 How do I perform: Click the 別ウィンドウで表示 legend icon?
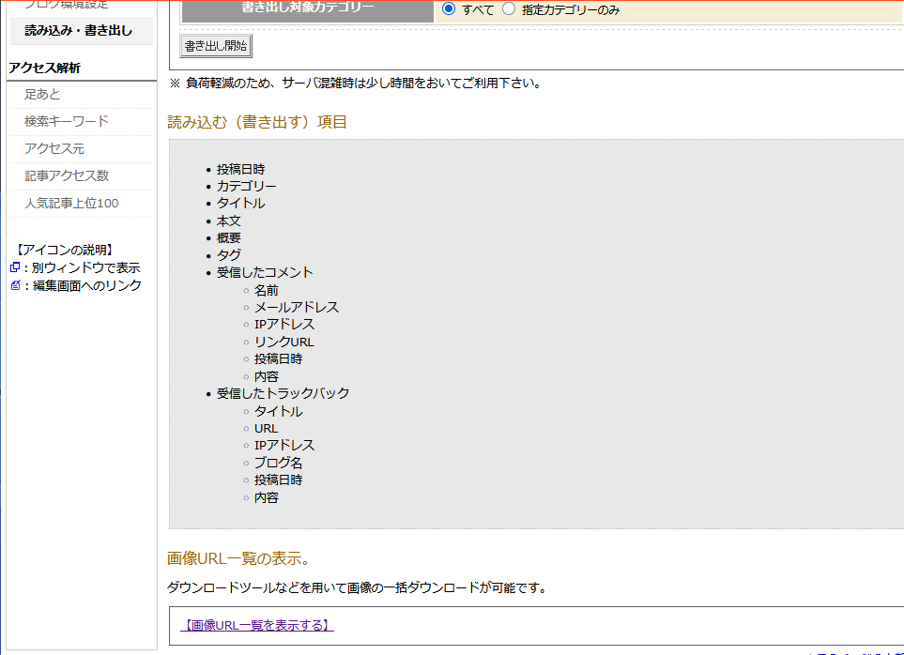pos(16,267)
